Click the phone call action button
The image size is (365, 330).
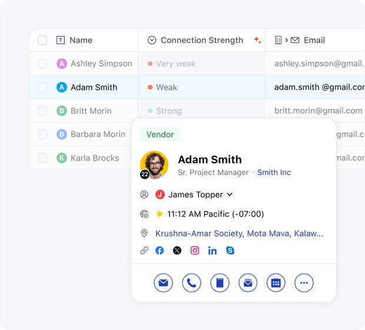point(191,283)
